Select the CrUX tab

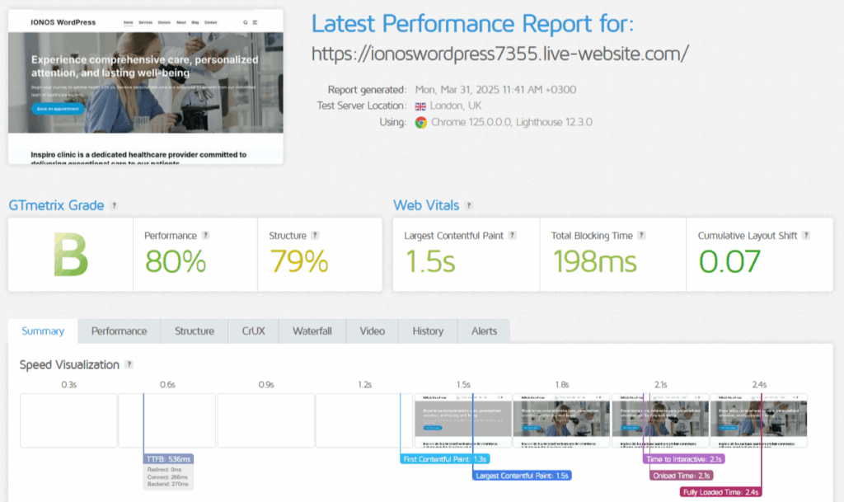tap(252, 331)
